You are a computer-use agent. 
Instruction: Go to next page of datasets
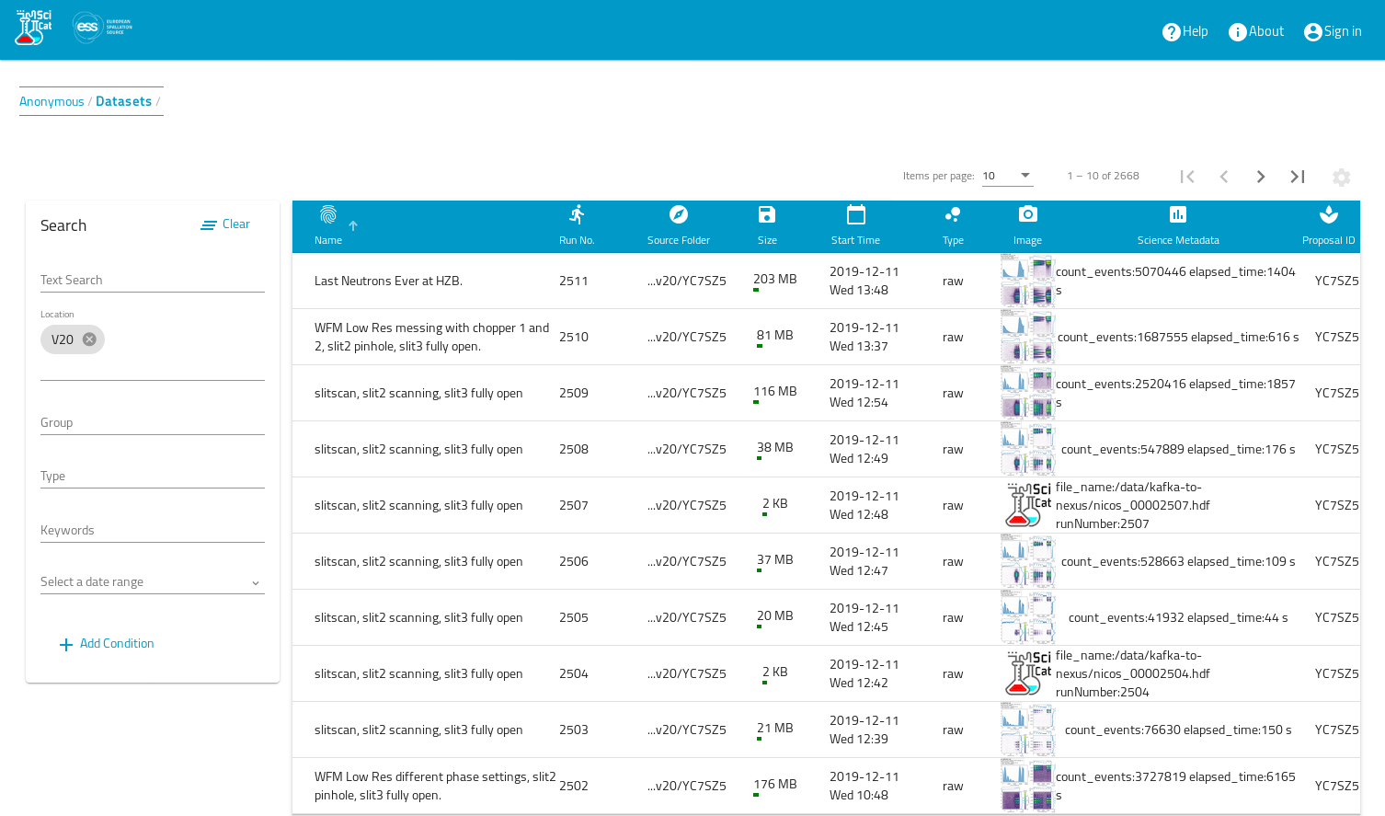tap(1260, 177)
